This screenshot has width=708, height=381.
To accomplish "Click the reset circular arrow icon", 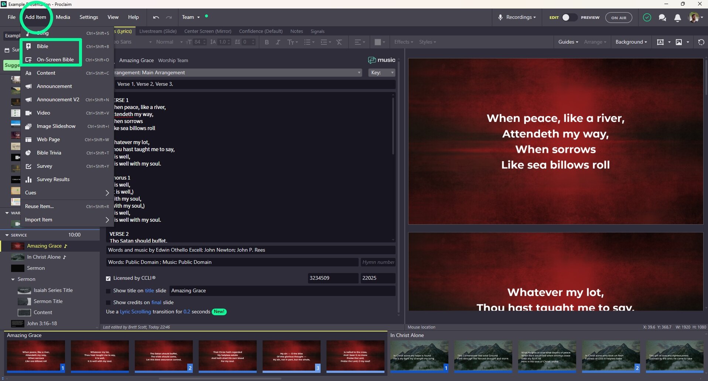I will [x=701, y=42].
